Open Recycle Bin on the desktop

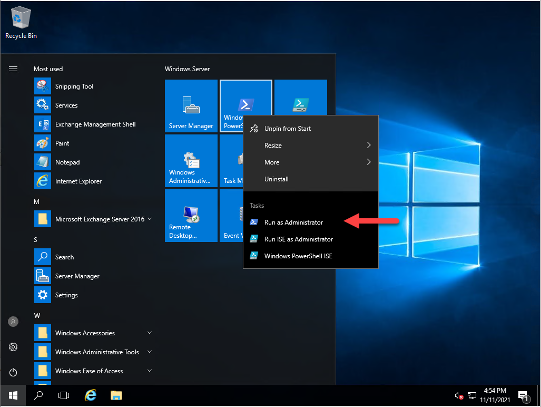tap(21, 23)
